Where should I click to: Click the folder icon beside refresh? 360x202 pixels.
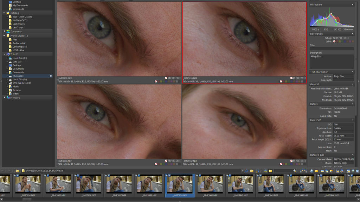[252, 171]
